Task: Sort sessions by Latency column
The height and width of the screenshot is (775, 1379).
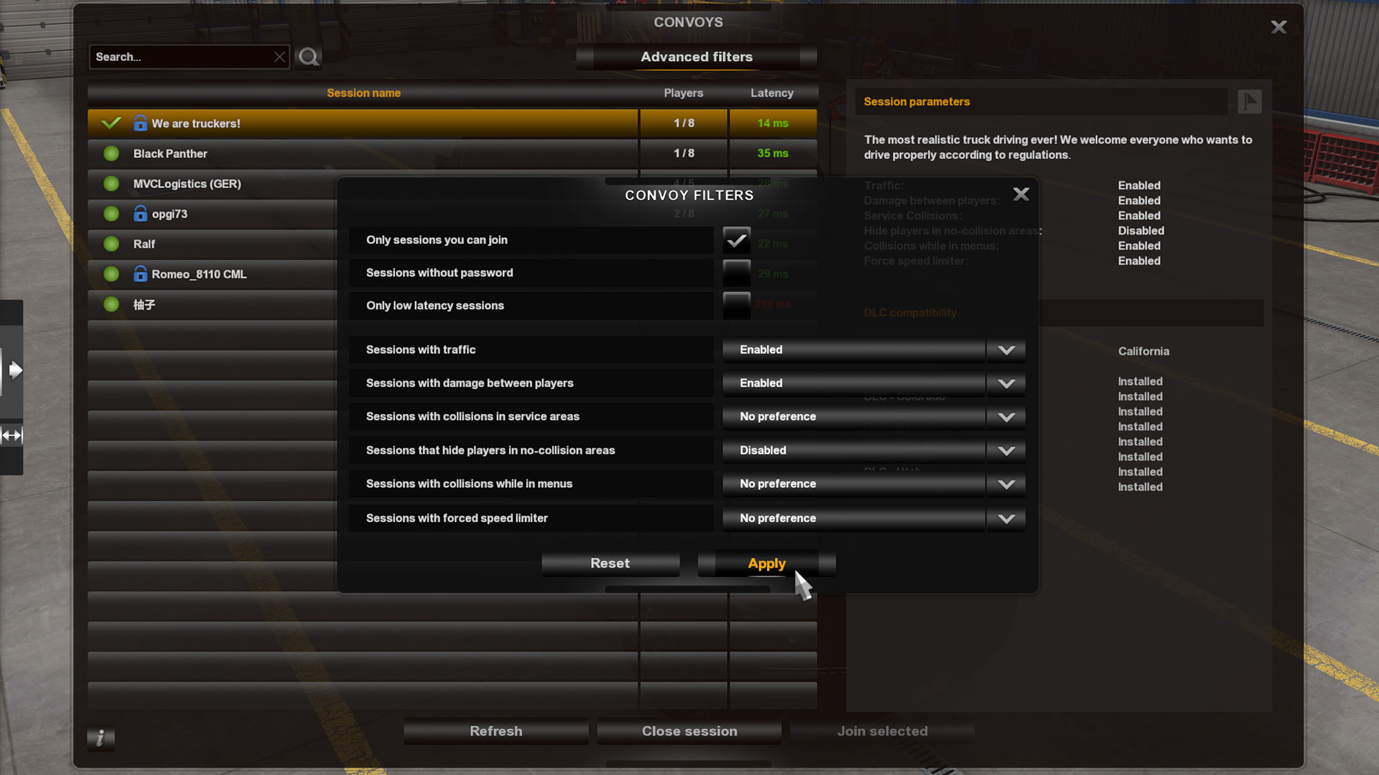Action: (x=772, y=93)
